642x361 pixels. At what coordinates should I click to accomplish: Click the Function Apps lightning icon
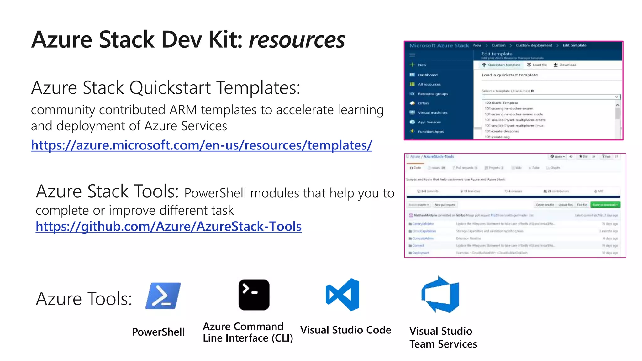[412, 131]
